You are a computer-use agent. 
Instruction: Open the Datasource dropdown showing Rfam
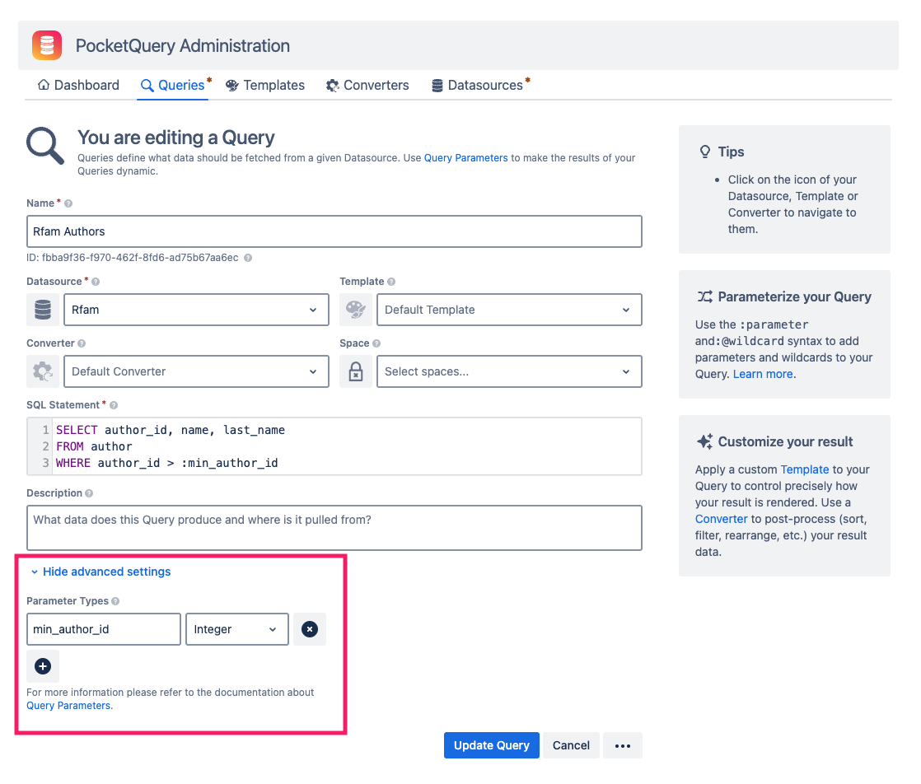pyautogui.click(x=196, y=310)
